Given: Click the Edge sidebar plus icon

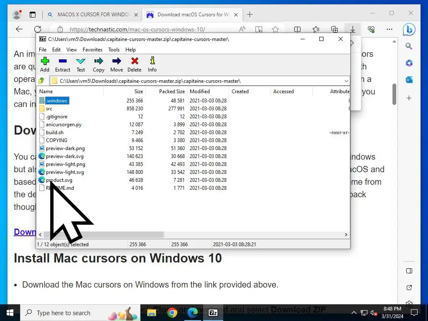Looking at the screenshot, I should click(x=409, y=98).
